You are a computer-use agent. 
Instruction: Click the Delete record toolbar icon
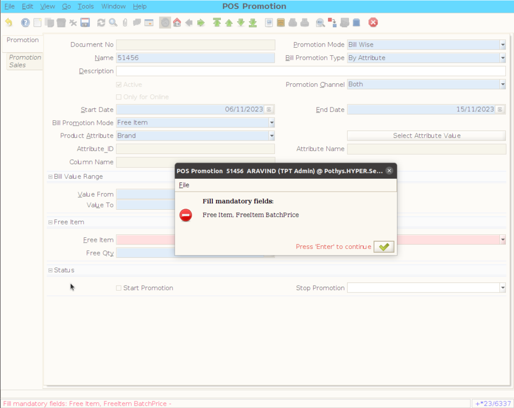[x=61, y=23]
